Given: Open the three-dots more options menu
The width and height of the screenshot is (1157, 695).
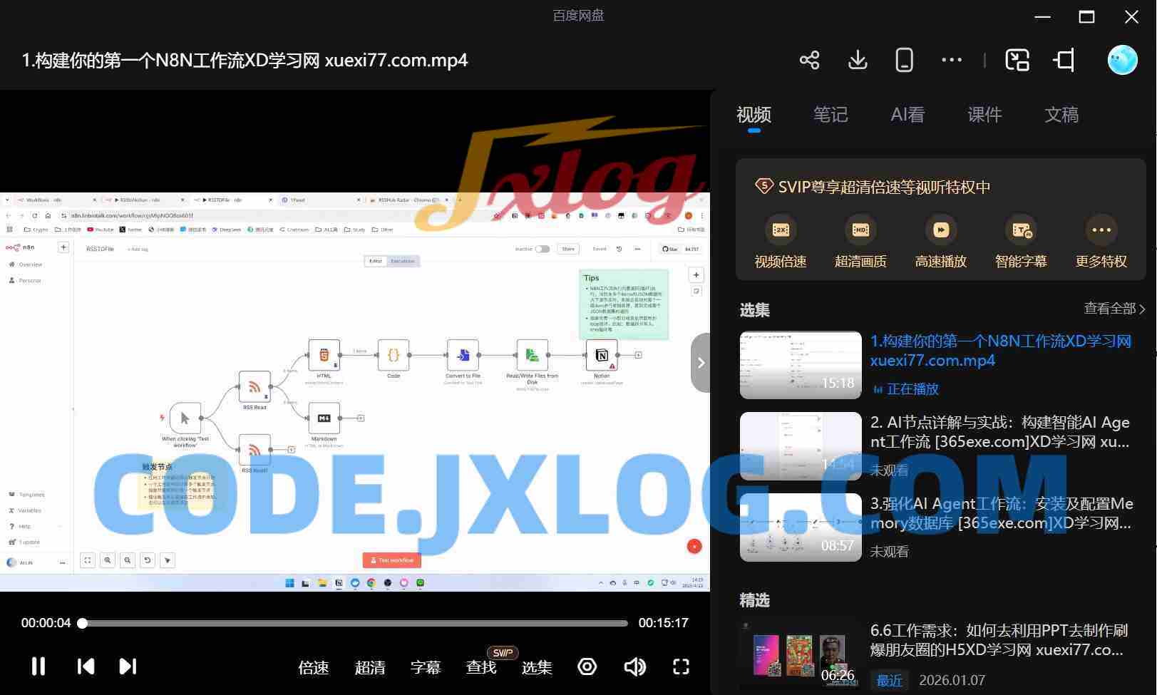Looking at the screenshot, I should (952, 60).
